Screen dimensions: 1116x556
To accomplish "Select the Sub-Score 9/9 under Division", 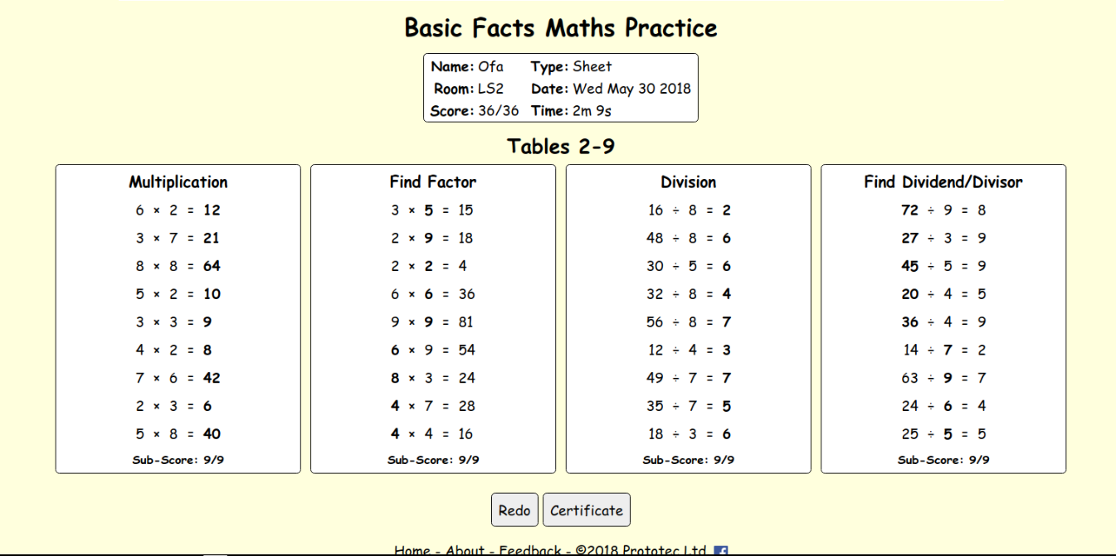I will pos(687,459).
